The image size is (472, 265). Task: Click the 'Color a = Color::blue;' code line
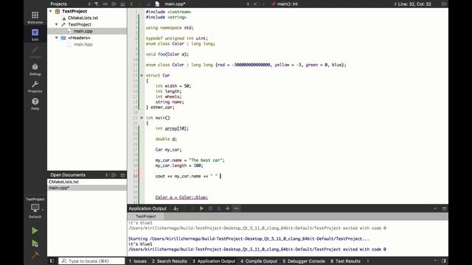tap(181, 197)
